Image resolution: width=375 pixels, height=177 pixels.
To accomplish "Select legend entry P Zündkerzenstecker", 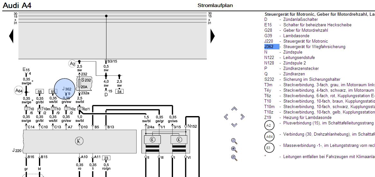I will [x=291, y=69].
